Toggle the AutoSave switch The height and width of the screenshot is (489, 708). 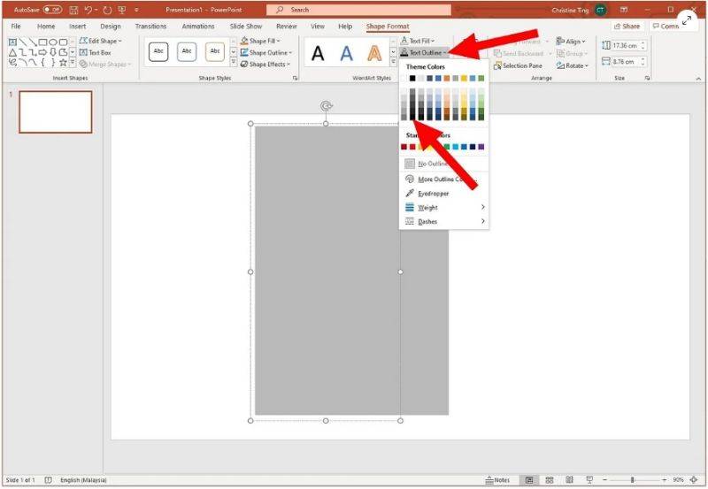tap(52, 10)
